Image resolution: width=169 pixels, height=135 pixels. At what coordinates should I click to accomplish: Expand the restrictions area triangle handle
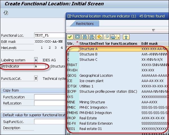click(153, 30)
